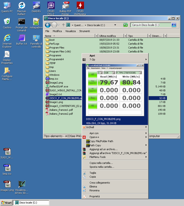Choose Path Copy entry

pyautogui.click(x=115, y=145)
